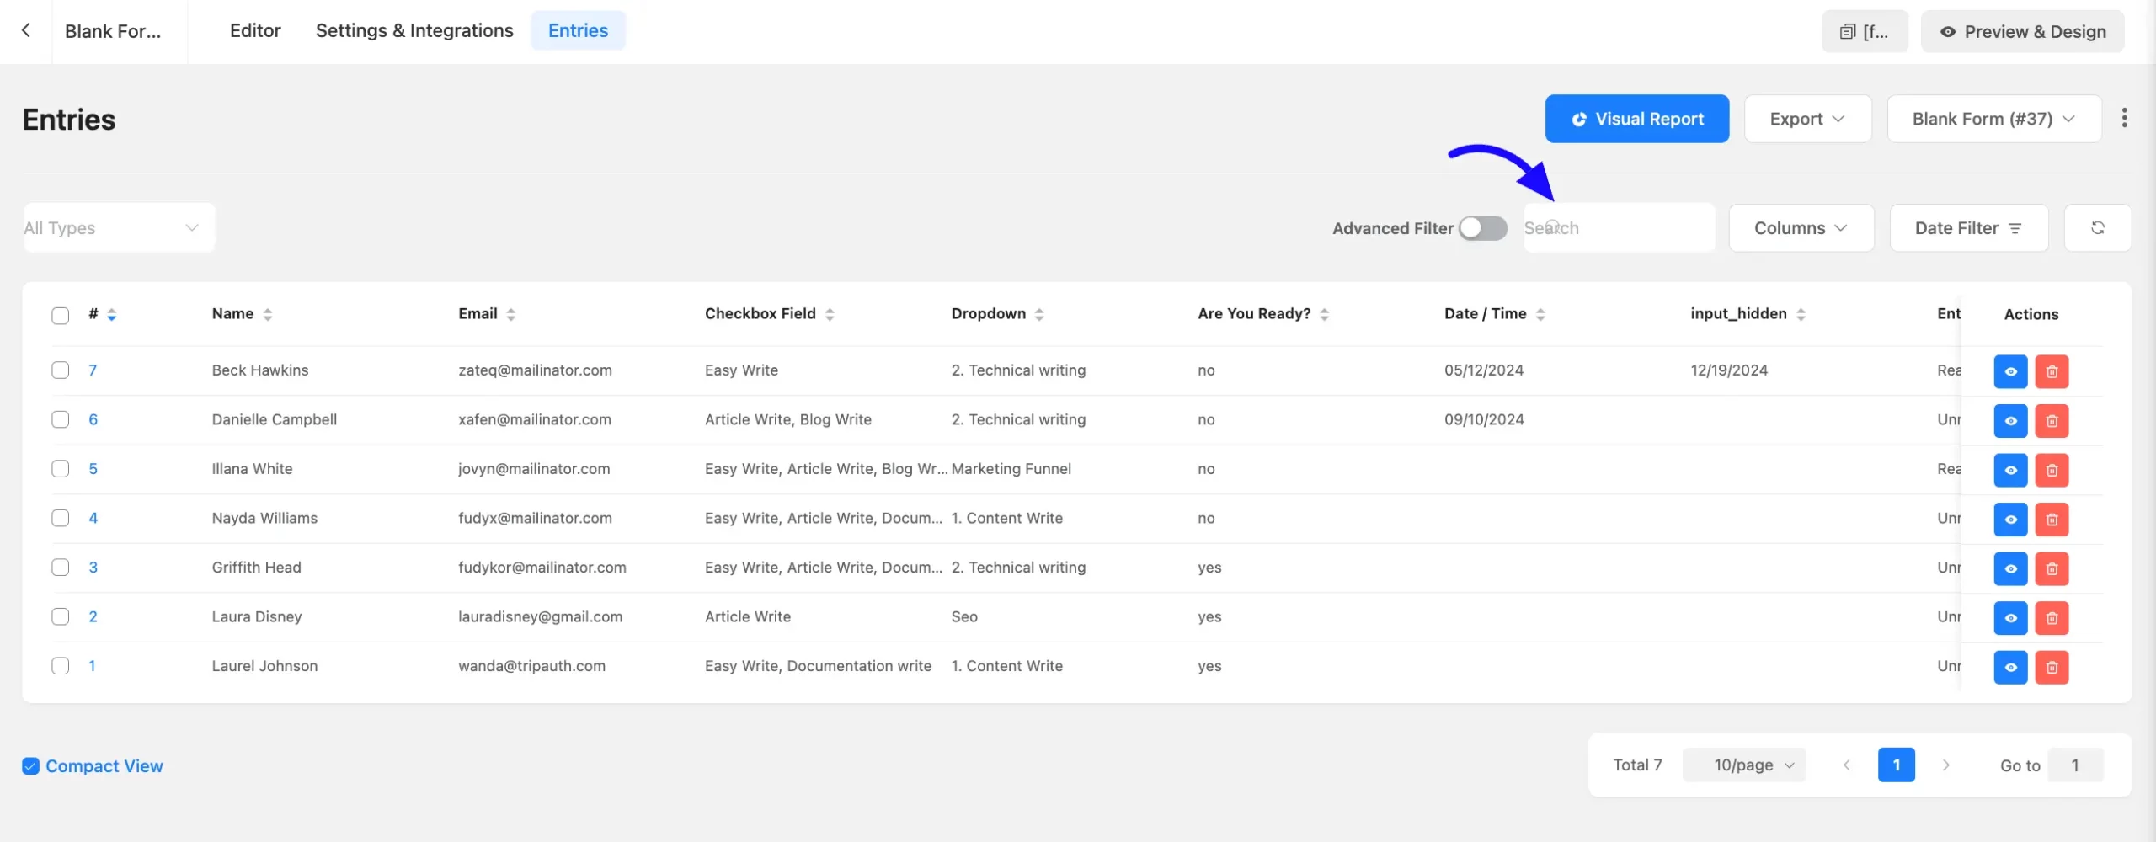Click the refresh entries icon
This screenshot has height=842, width=2156.
point(2097,228)
